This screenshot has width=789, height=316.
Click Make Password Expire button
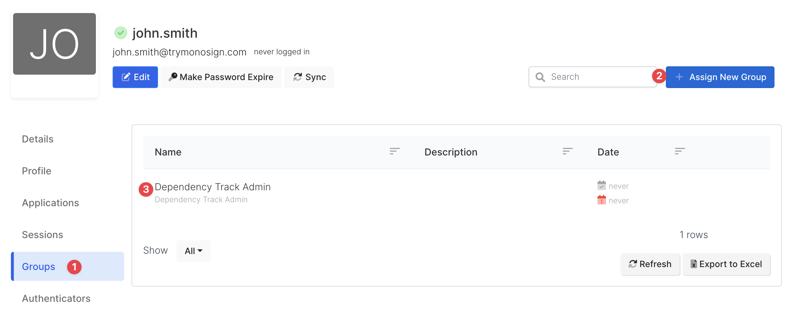pos(221,77)
